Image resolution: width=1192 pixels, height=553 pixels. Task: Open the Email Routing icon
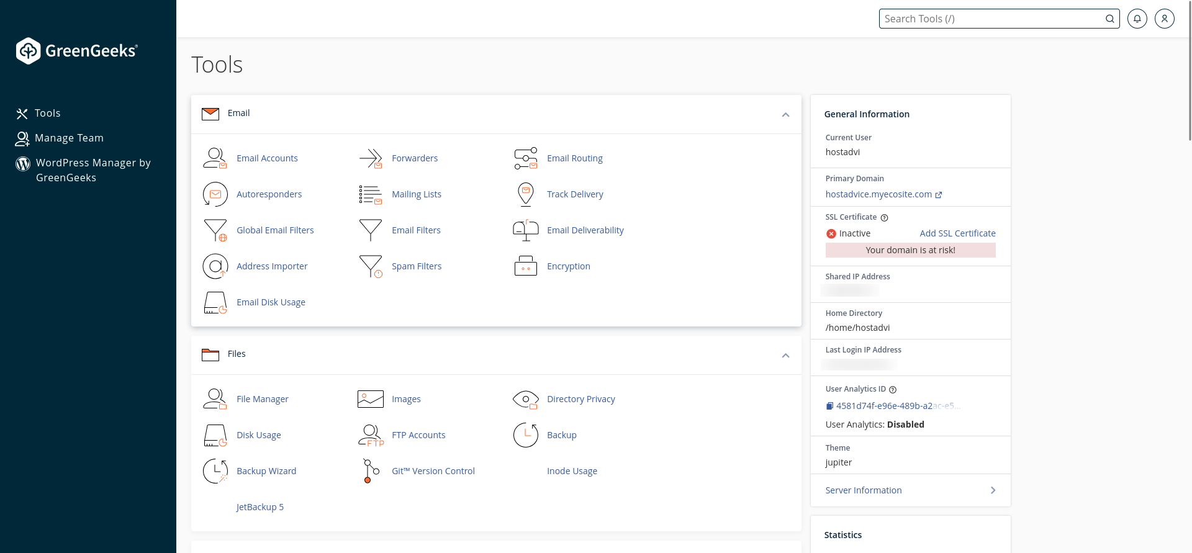[x=526, y=158]
